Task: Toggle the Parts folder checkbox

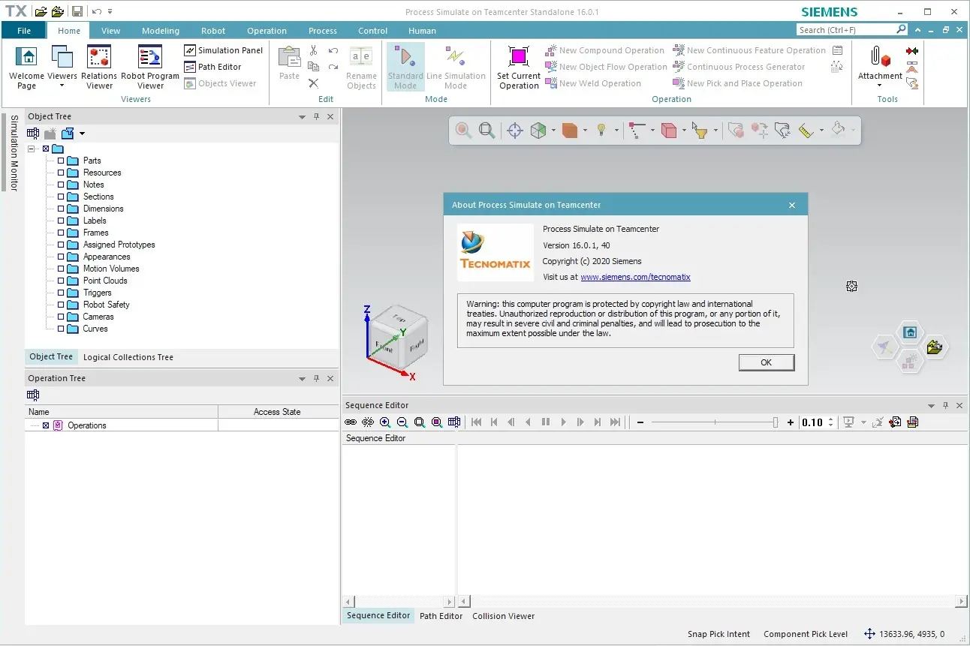Action: point(62,161)
